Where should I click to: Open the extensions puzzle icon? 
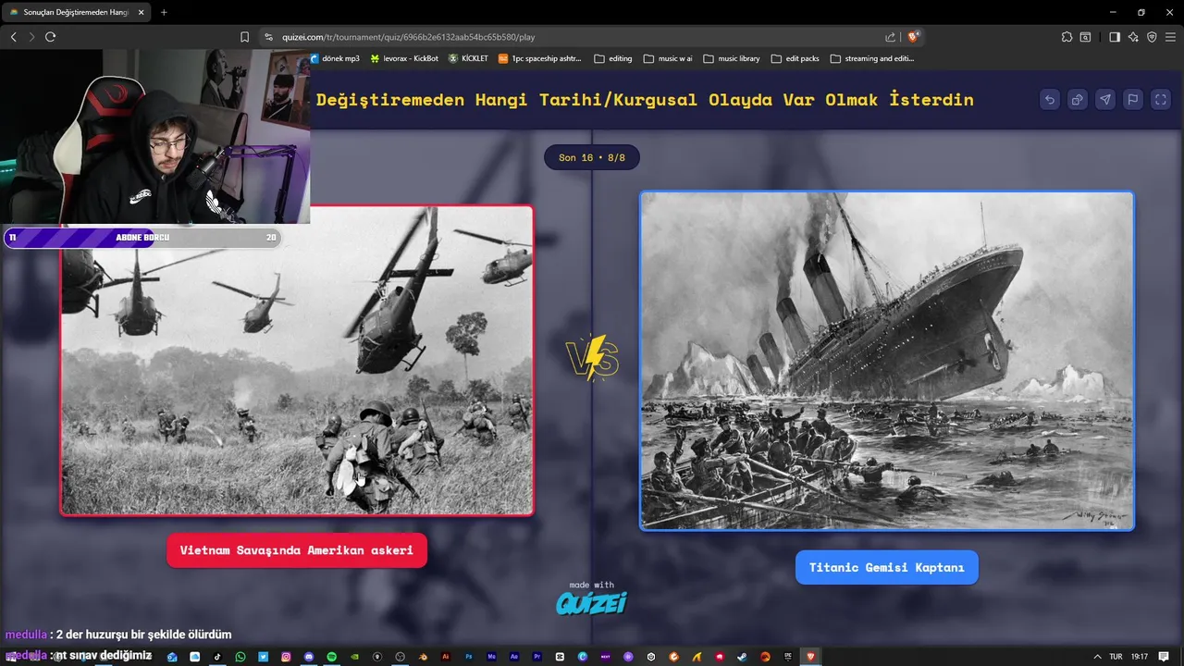1067,37
